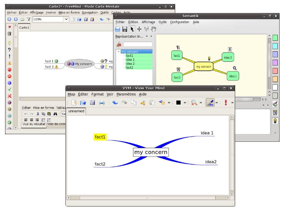Click the FreeMind trash can icon

tap(10, 34)
